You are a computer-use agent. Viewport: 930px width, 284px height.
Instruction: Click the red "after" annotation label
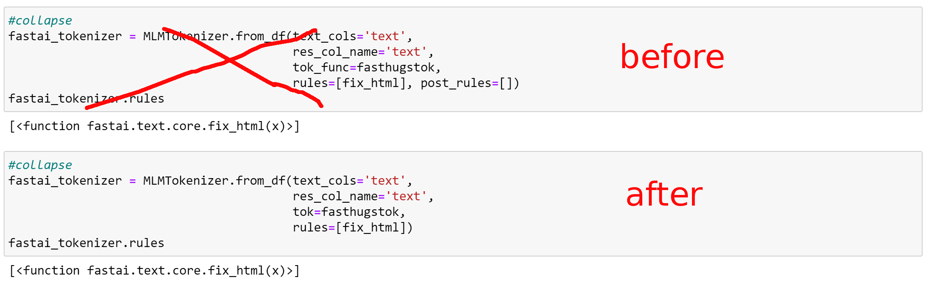tap(664, 195)
